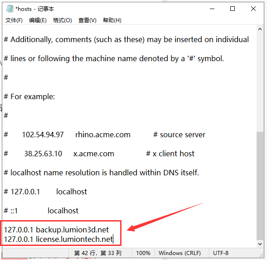Click the '100%' zoom status
Image resolution: width=267 pixels, height=260 pixels.
[x=143, y=253]
